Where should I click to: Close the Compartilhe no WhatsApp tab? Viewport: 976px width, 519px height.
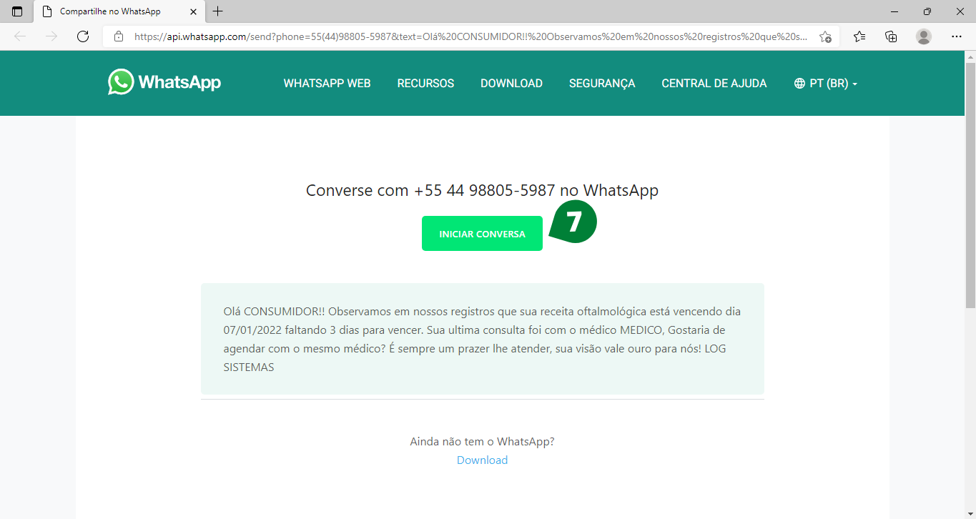(x=193, y=11)
